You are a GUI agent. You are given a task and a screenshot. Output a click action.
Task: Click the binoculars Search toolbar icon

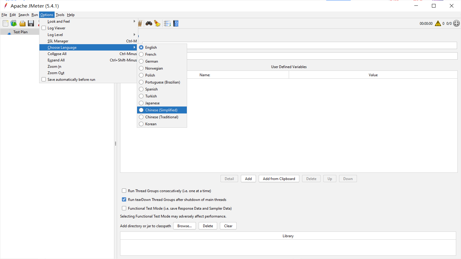[149, 23]
